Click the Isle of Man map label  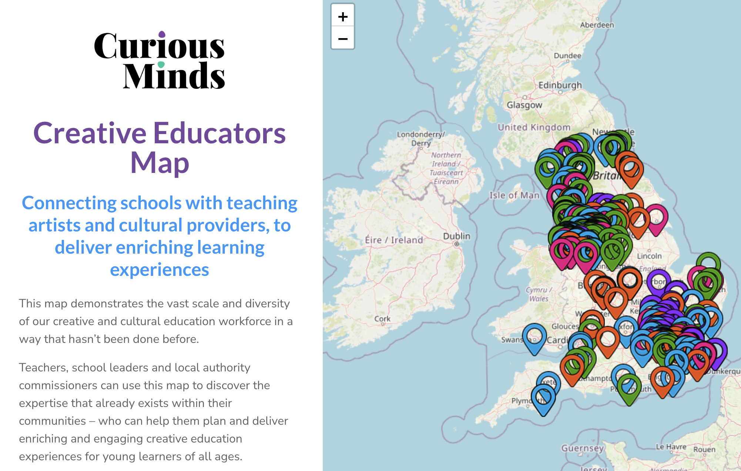pyautogui.click(x=514, y=195)
